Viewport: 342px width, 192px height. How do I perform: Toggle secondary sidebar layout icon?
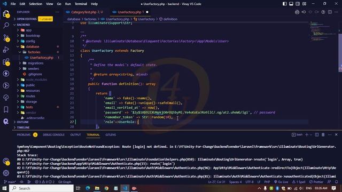coord(298,4)
